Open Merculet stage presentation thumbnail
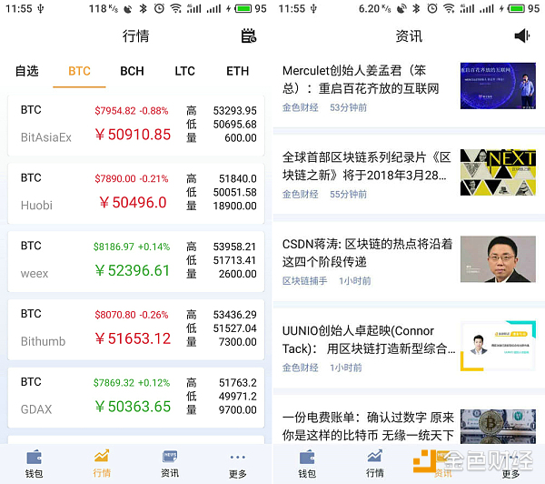Screen dimensions: 545x484 (x=498, y=86)
